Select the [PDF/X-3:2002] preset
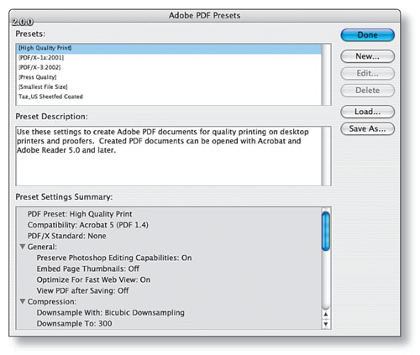 tap(169, 67)
